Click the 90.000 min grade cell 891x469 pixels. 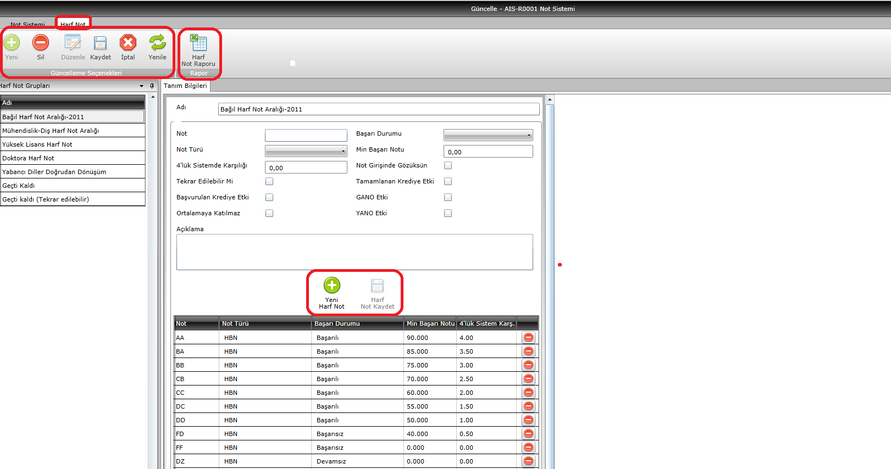point(430,338)
